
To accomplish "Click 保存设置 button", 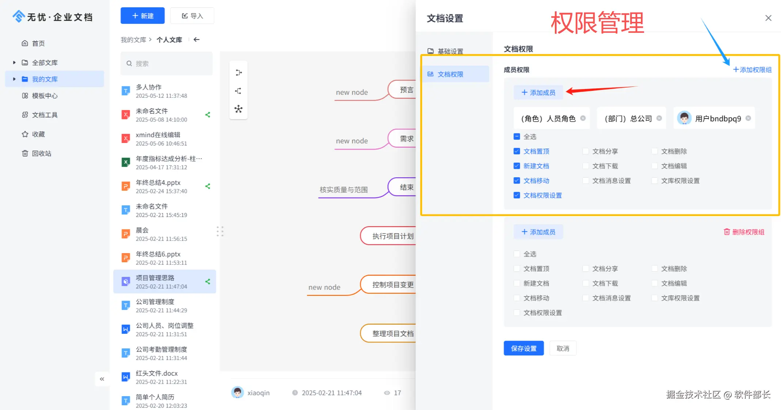I will (x=523, y=348).
